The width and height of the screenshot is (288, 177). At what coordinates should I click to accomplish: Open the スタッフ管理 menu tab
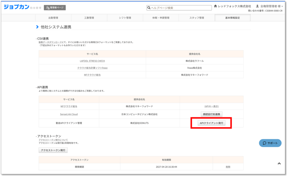tap(196, 18)
